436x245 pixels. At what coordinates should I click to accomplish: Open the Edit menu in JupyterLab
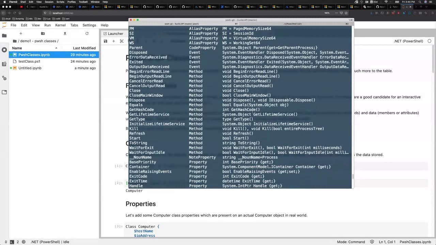click(x=24, y=25)
